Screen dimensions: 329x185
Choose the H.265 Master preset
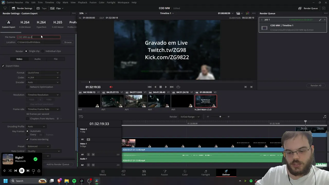coord(58,24)
